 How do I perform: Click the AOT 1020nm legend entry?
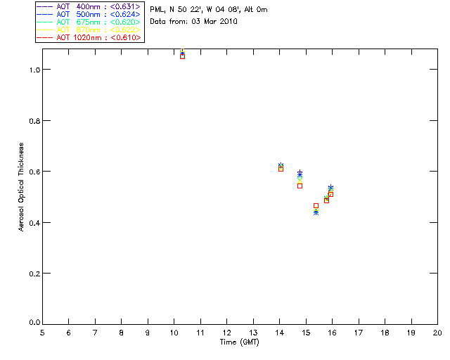click(x=89, y=37)
